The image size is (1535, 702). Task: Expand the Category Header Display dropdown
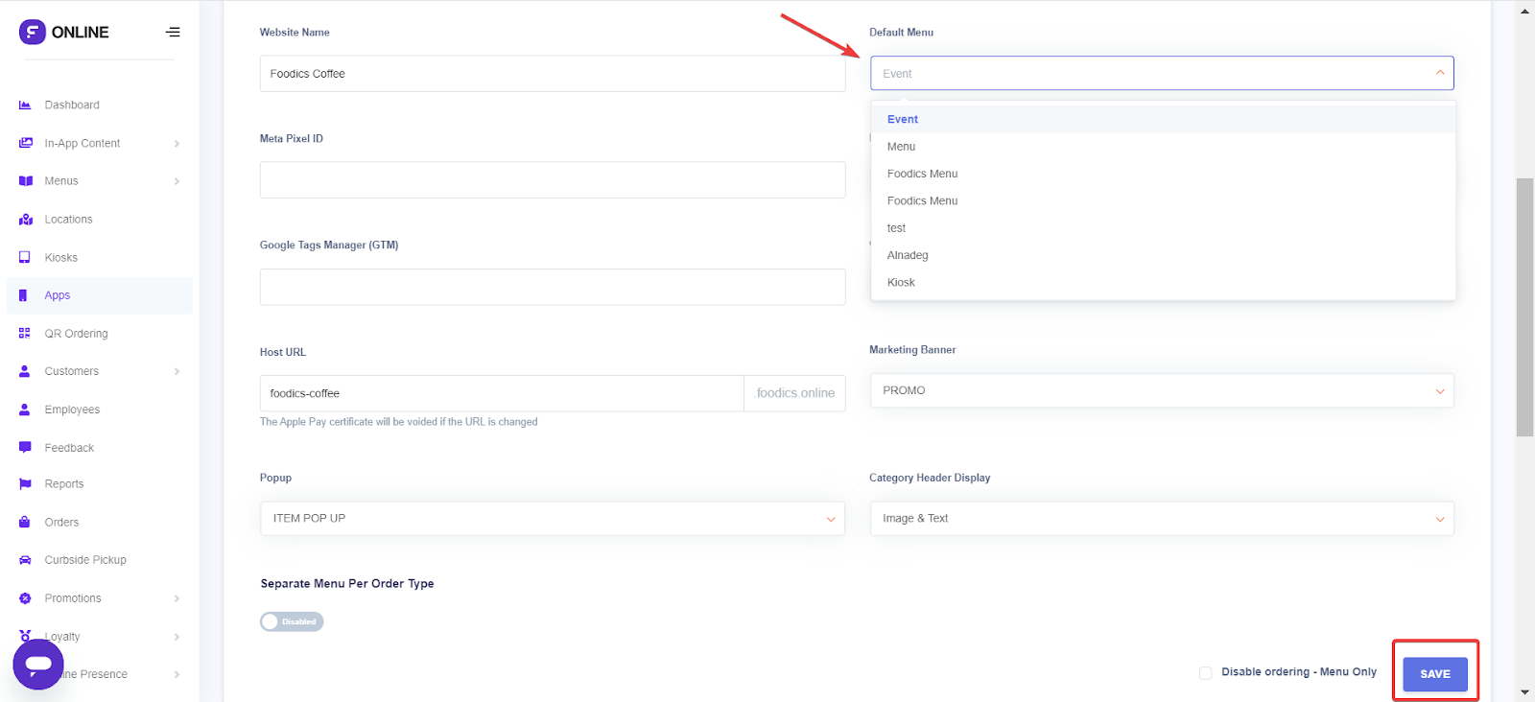pos(1161,519)
